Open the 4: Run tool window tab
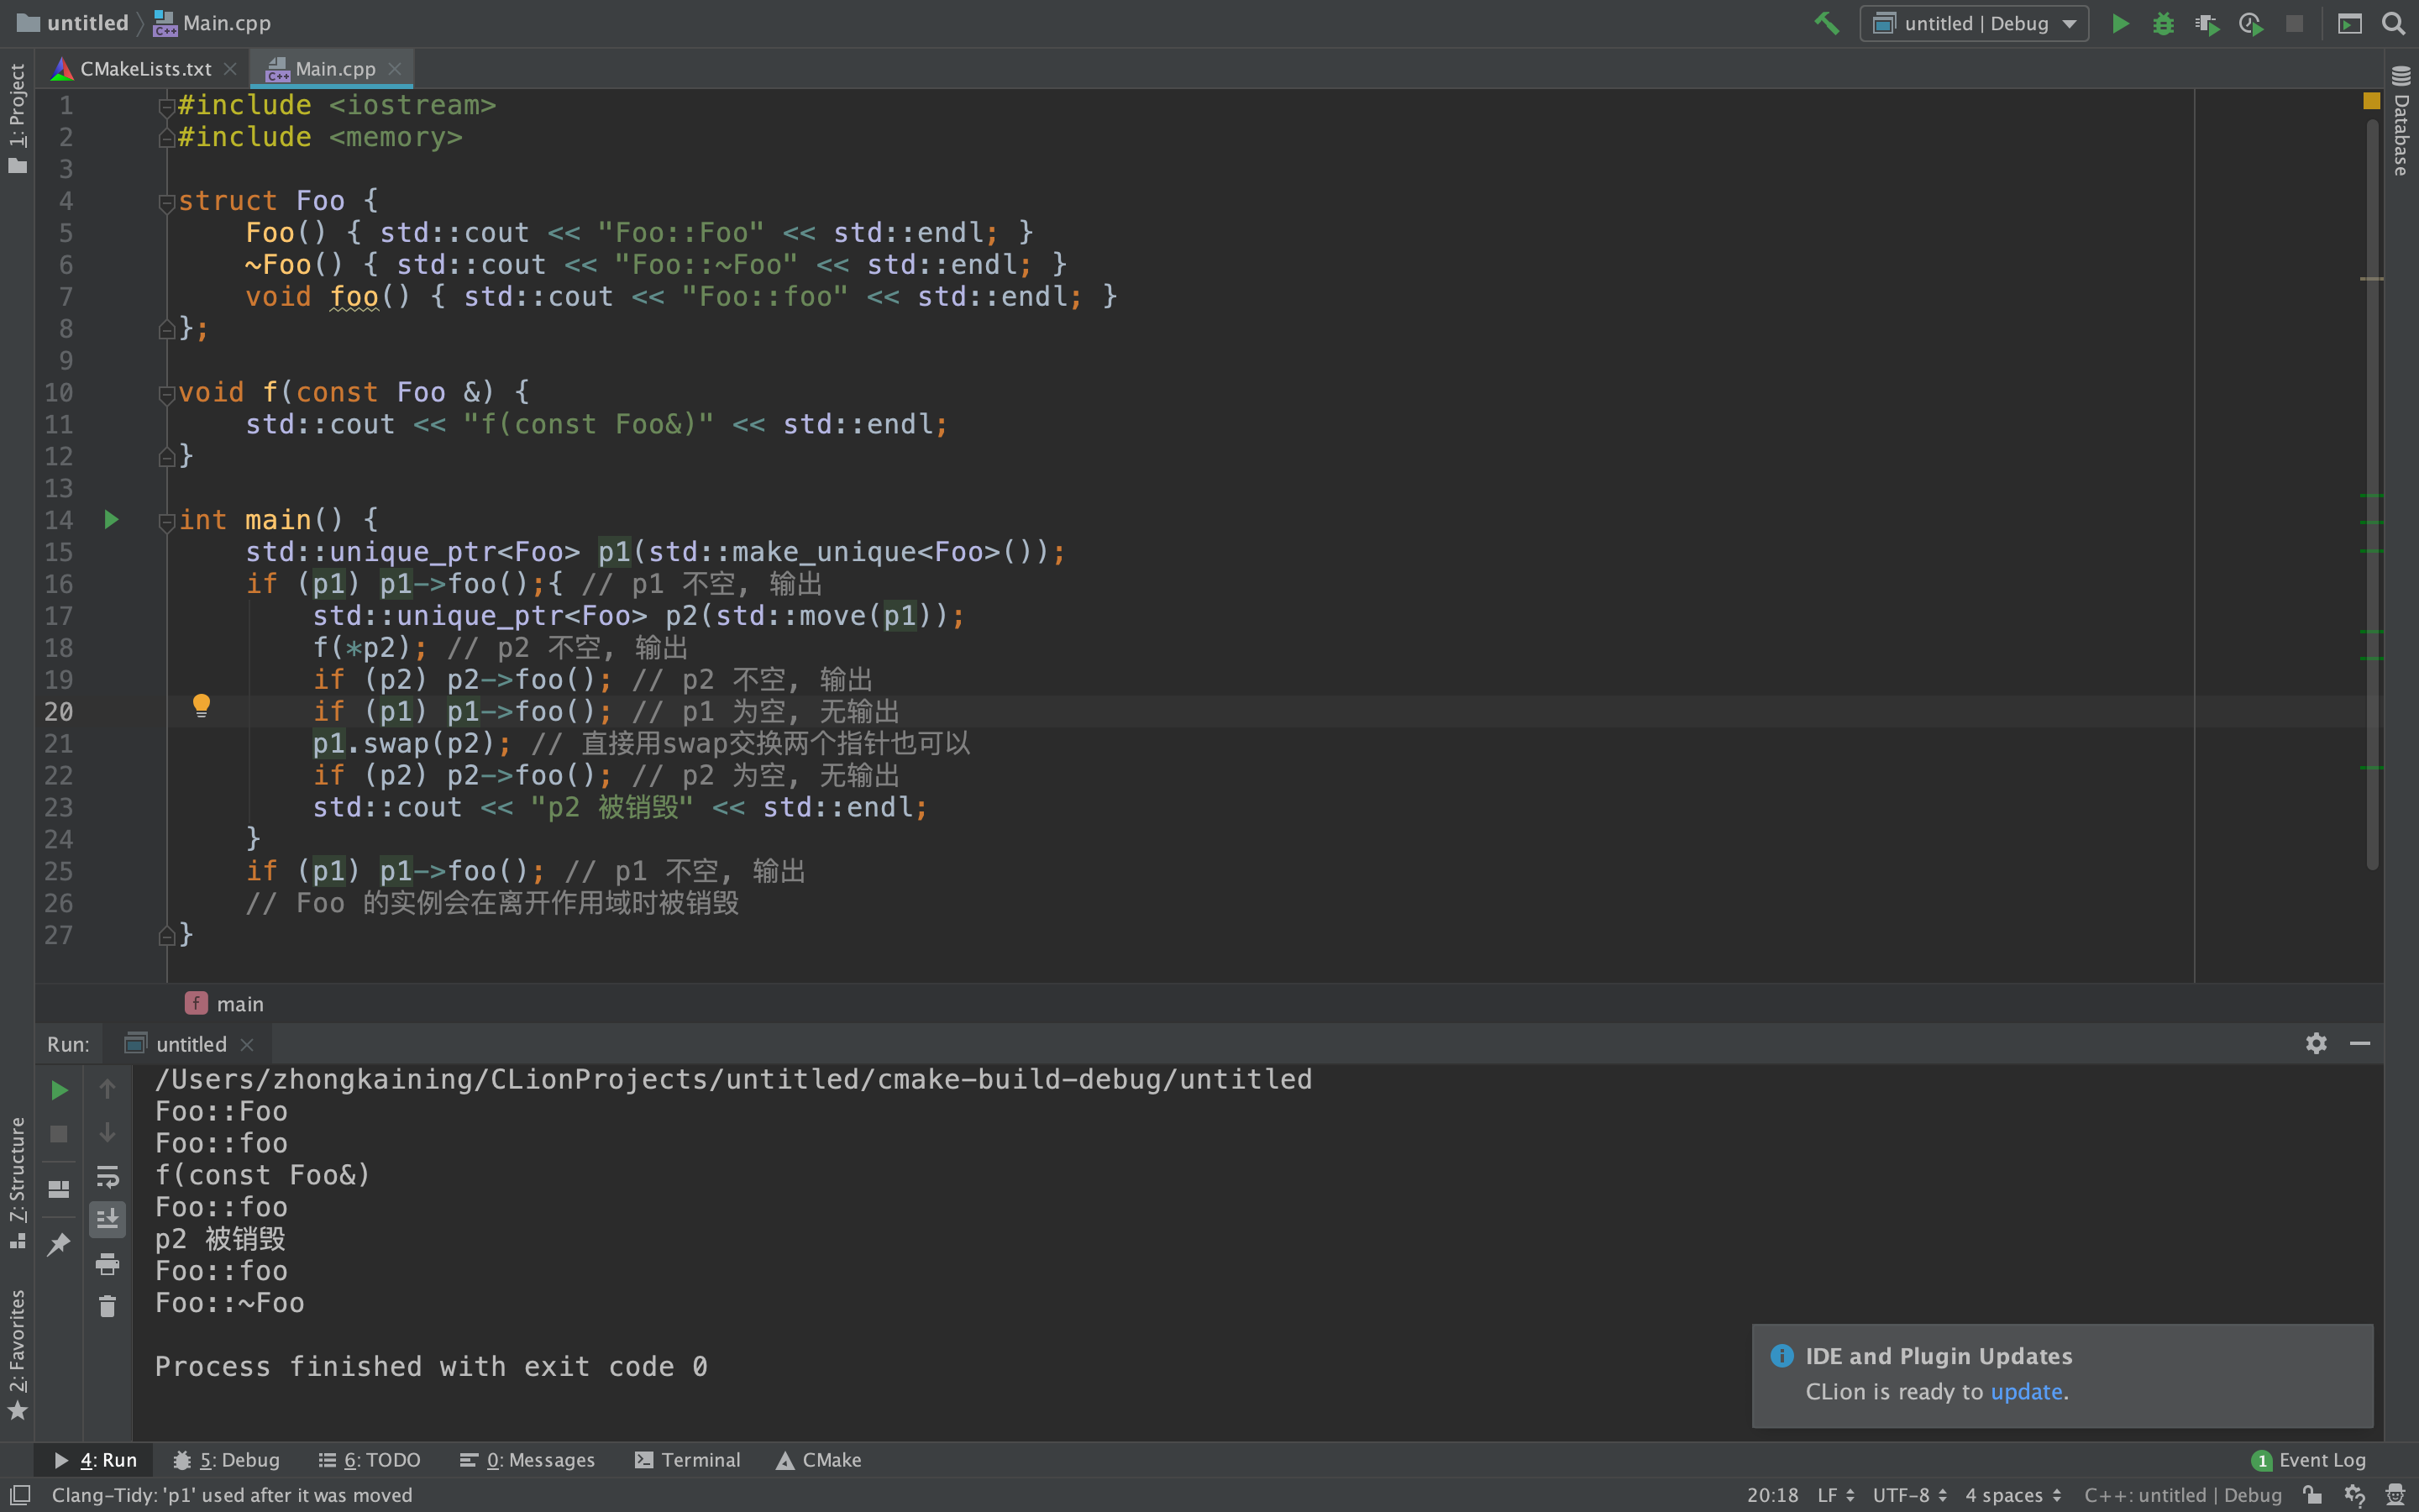2419x1512 pixels. click(x=95, y=1460)
